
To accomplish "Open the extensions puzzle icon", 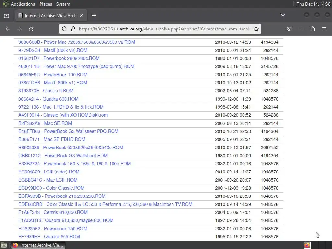I will click(313, 29).
